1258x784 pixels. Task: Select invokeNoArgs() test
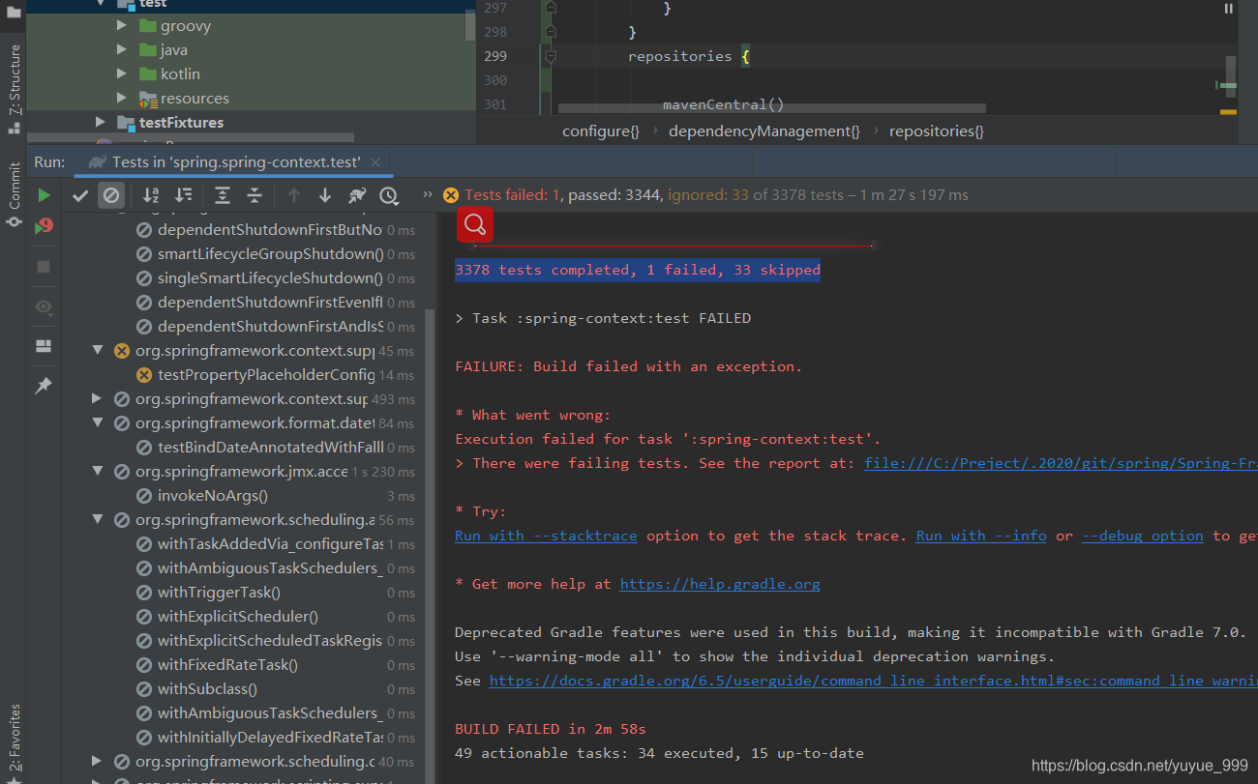pyautogui.click(x=213, y=496)
